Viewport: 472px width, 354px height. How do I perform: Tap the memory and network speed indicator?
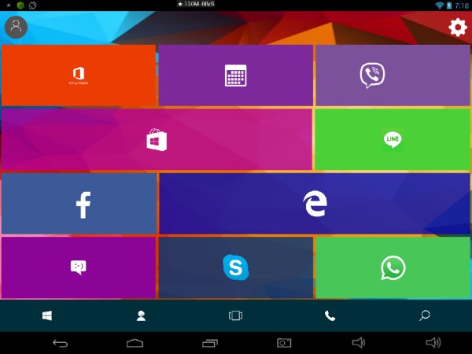point(196,4)
